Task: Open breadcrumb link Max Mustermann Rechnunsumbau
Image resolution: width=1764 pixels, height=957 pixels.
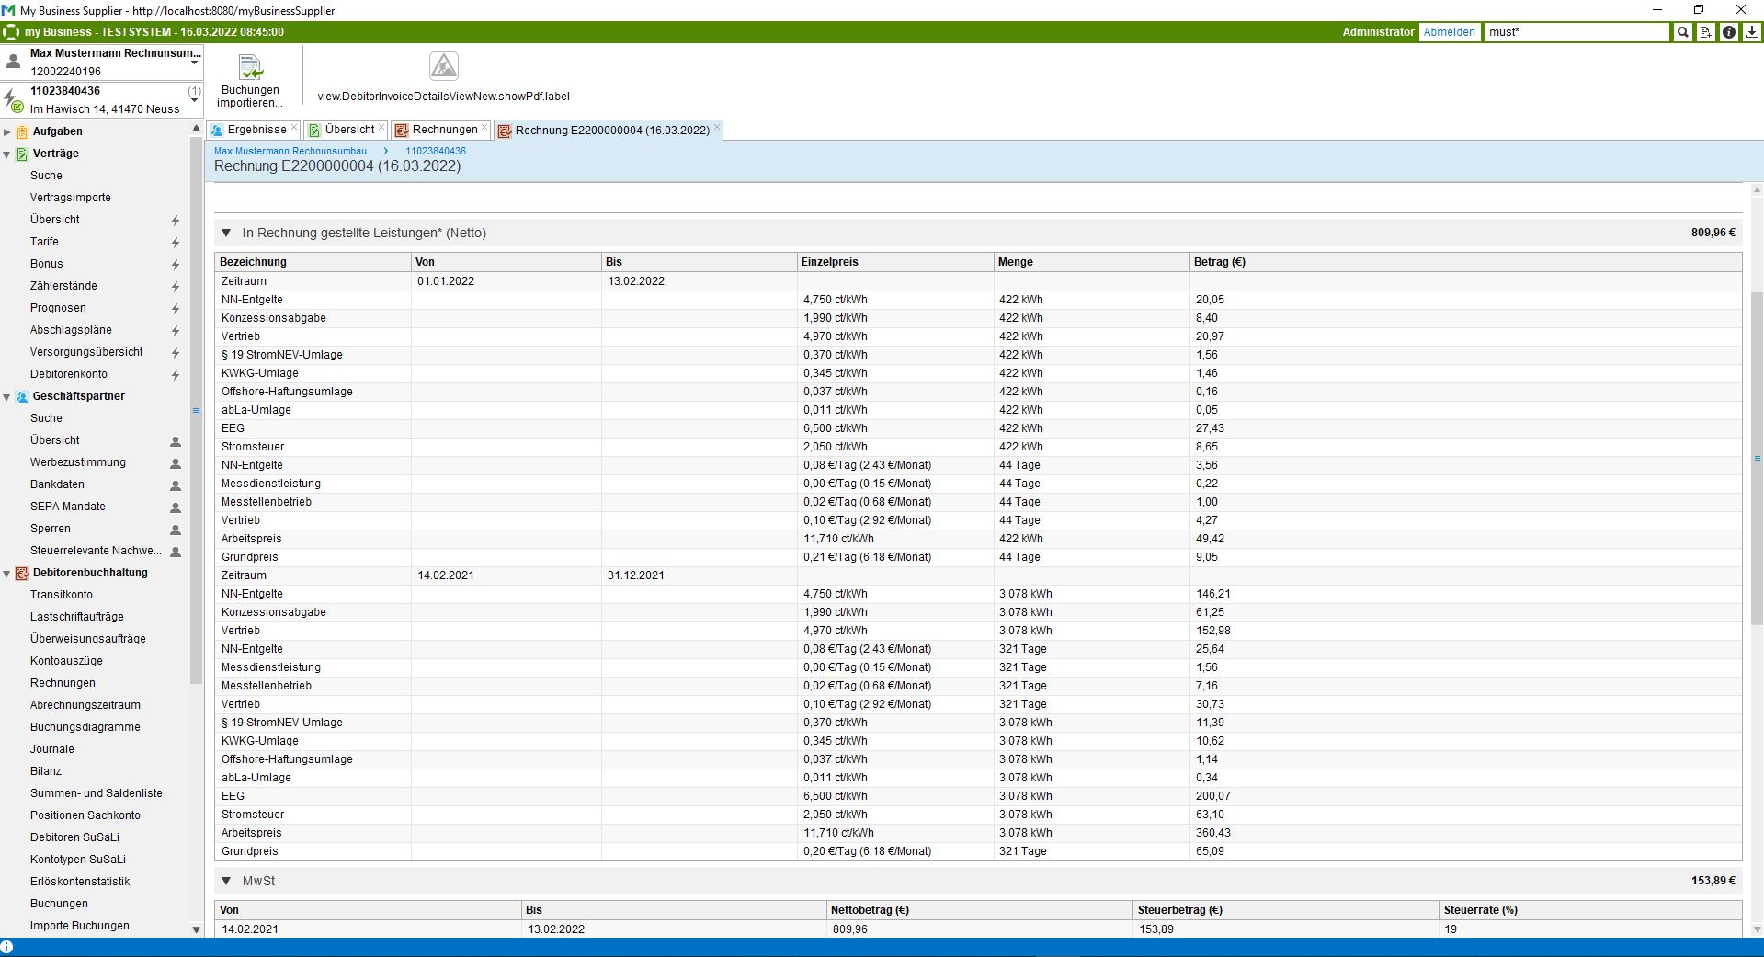Action: pos(290,151)
